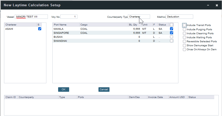Minimize the Laytime Calculation Setup window
The width and height of the screenshot is (222, 116).
[208, 5]
